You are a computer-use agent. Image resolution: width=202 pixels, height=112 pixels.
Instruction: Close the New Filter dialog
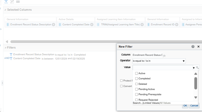198,47
